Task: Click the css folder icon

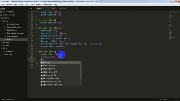Action: coord(4,21)
